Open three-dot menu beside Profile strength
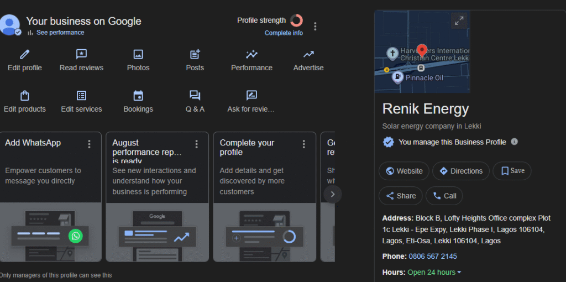The width and height of the screenshot is (566, 282). [315, 26]
